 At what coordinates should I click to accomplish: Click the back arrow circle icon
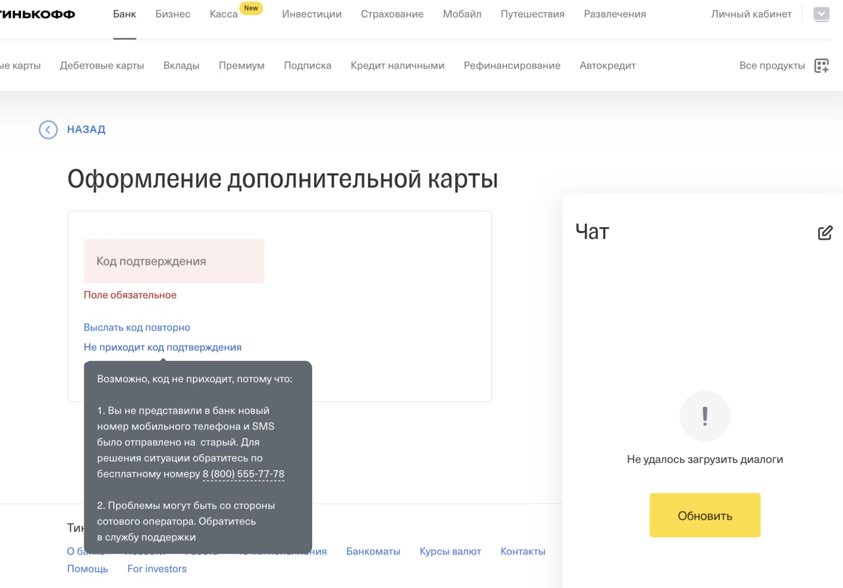pyautogui.click(x=48, y=130)
